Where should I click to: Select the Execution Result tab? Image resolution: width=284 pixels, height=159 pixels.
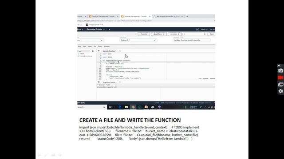pos(109,82)
